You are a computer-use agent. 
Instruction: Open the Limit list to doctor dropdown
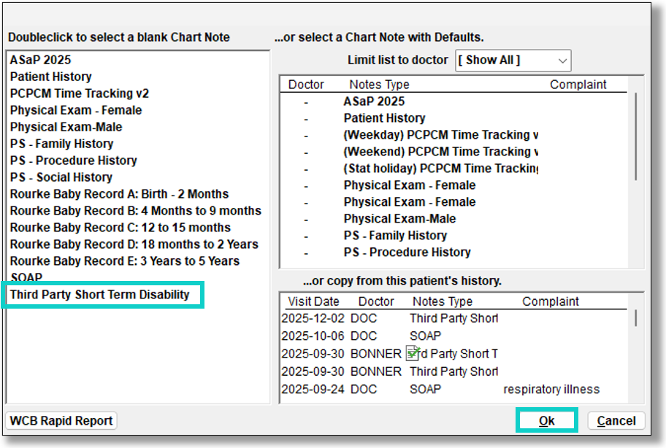[x=513, y=61]
